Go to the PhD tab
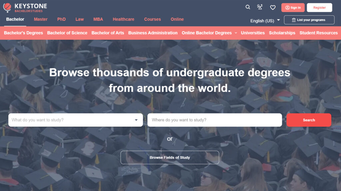The image size is (341, 191). (61, 19)
